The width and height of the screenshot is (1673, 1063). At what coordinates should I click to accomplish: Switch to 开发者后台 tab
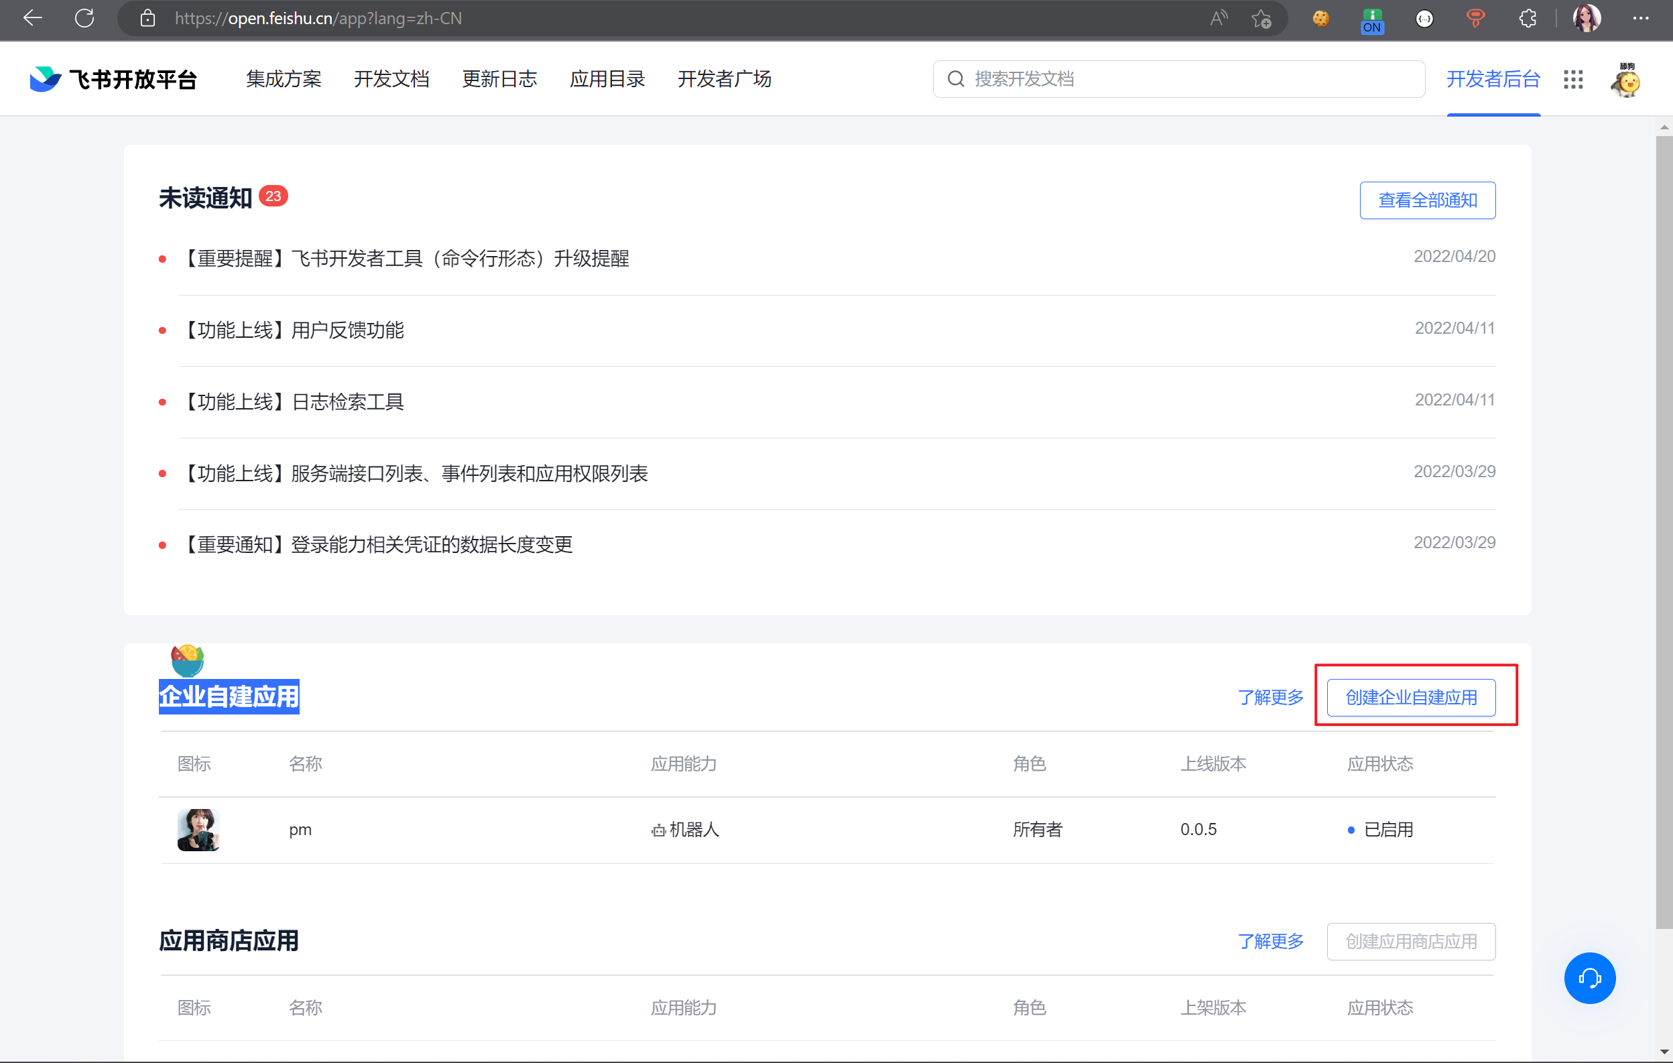1493,79
